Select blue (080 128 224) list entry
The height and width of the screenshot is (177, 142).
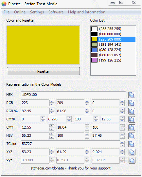click(x=113, y=50)
